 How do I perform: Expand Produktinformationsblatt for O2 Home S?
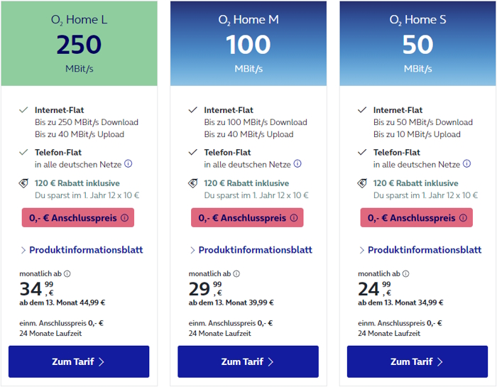pyautogui.click(x=420, y=250)
